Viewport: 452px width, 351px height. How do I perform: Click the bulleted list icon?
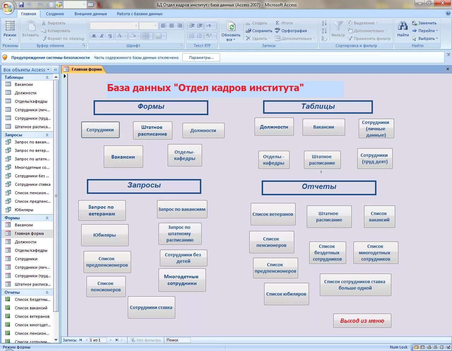click(x=200, y=36)
